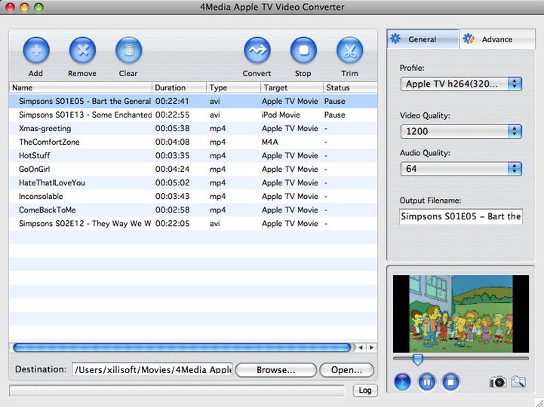Select the 'ComeBackToMe' file
The image size is (544, 407).
(x=193, y=210)
